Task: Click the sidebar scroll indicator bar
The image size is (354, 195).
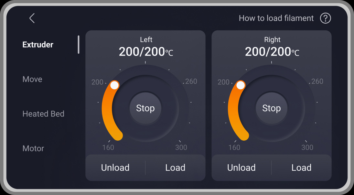Action: [x=78, y=45]
